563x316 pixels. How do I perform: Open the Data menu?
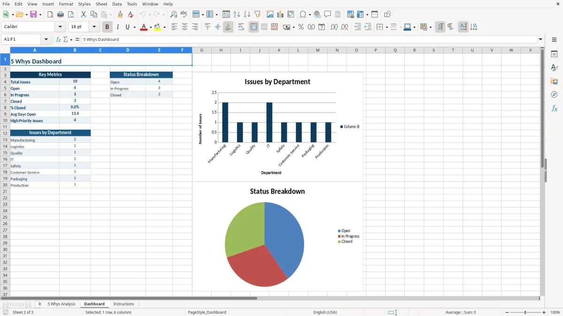click(x=117, y=4)
